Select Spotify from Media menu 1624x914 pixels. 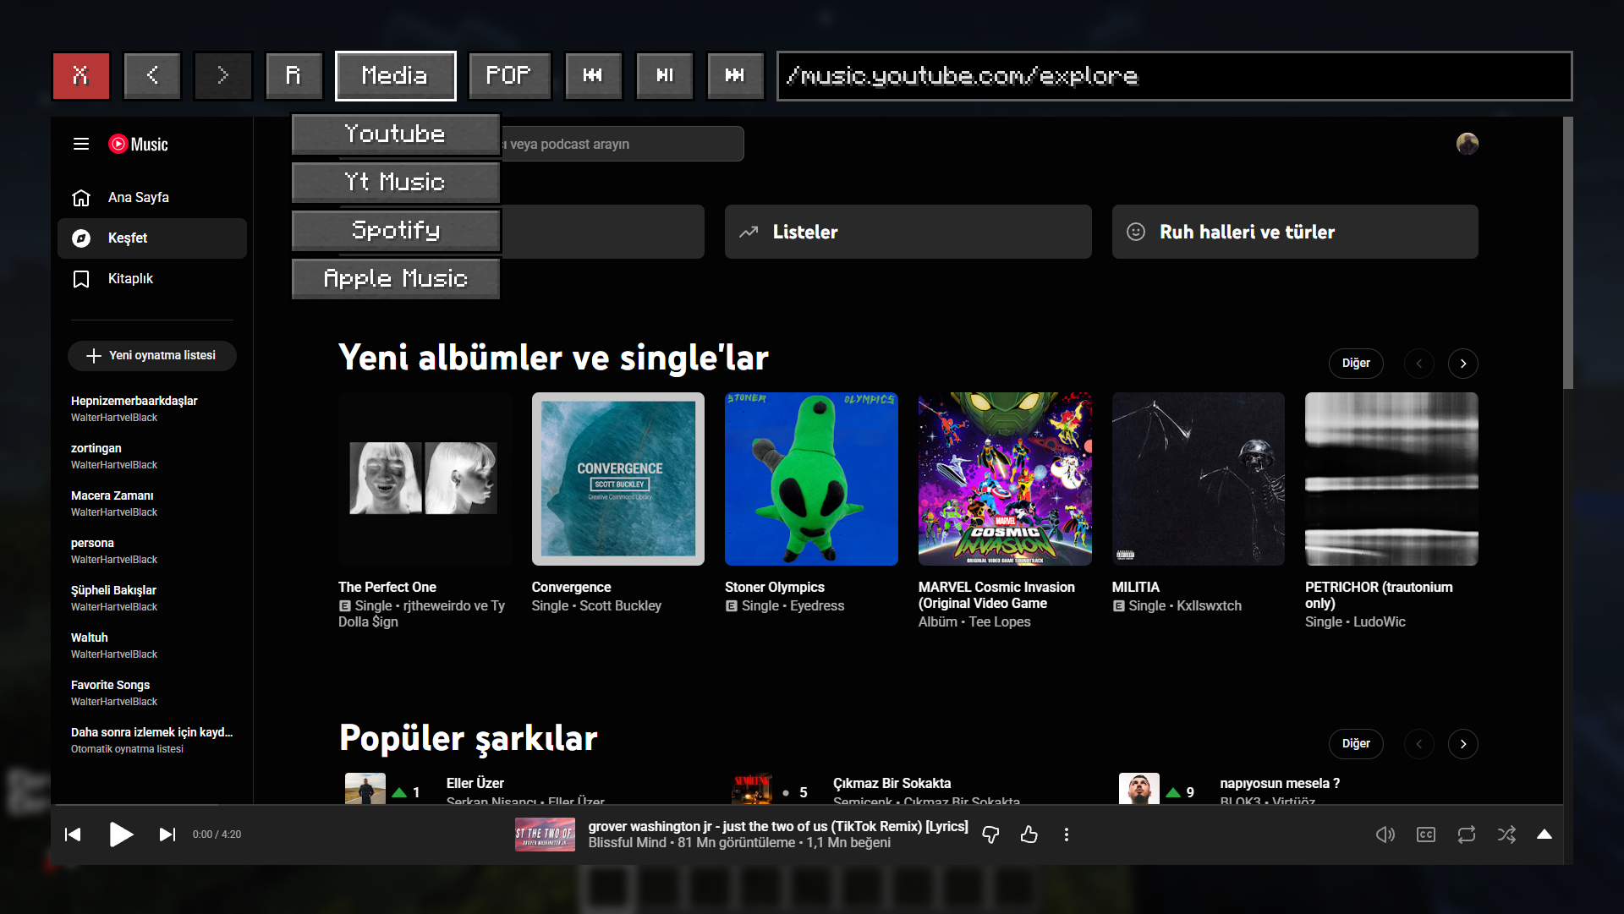tap(395, 230)
